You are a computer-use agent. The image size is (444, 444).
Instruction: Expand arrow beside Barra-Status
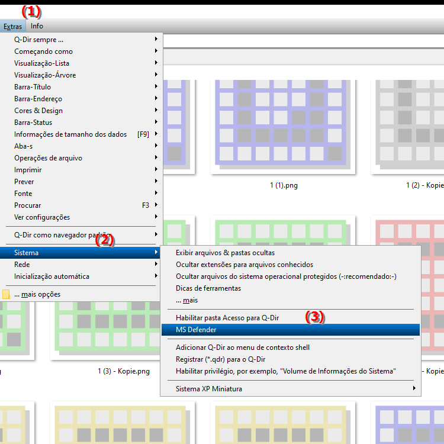(156, 122)
